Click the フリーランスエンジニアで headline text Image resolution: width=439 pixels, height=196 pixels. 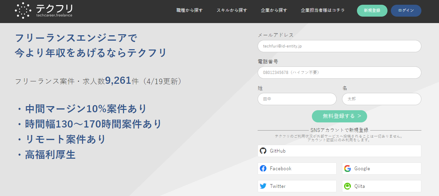(x=76, y=38)
